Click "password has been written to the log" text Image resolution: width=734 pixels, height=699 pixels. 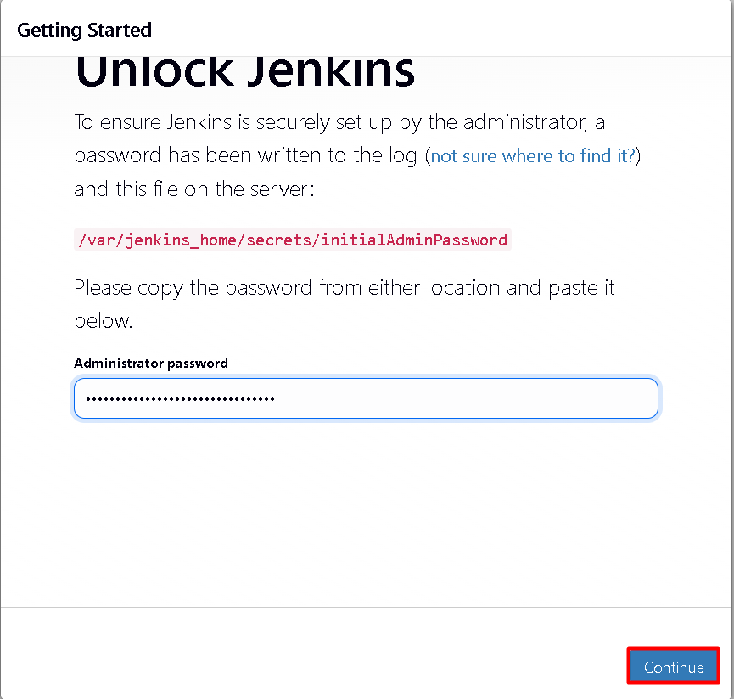point(248,155)
